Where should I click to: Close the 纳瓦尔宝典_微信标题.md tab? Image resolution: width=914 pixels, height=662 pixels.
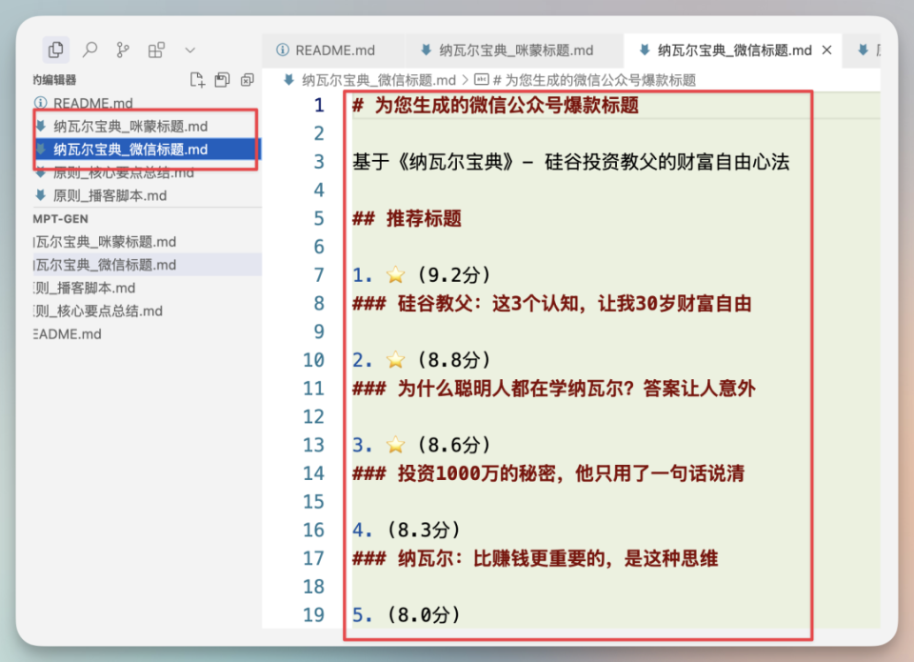click(825, 50)
